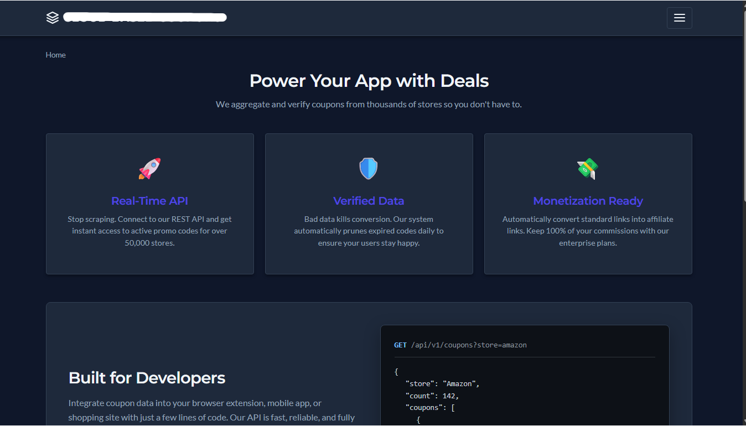The image size is (746, 426).
Task: Click the Real-Time API heading
Action: point(149,201)
